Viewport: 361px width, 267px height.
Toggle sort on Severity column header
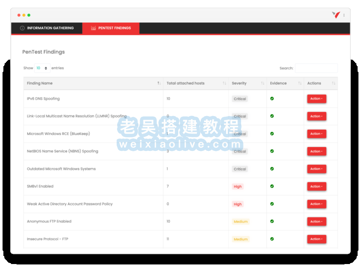247,83
